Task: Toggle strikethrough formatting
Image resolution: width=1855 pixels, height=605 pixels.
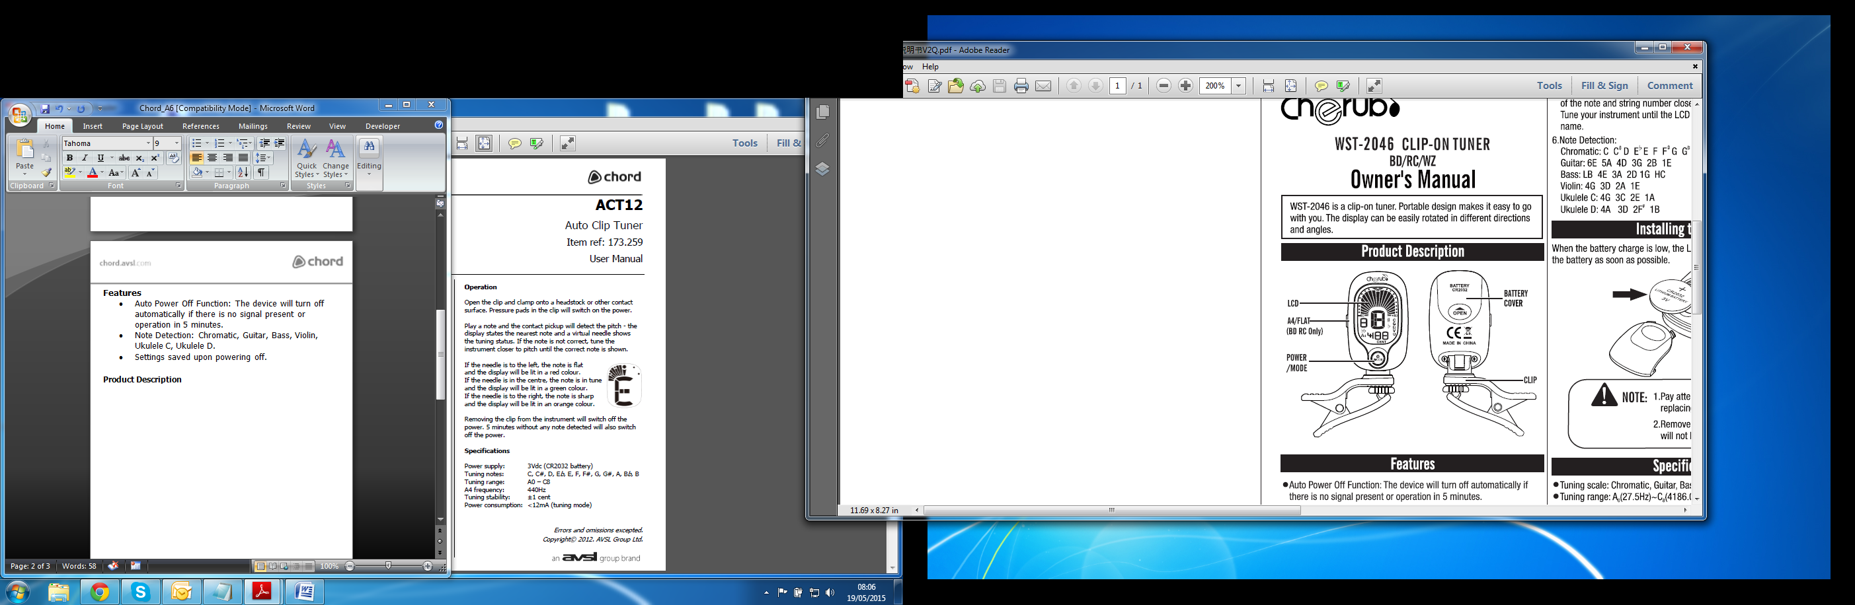Action: [124, 159]
